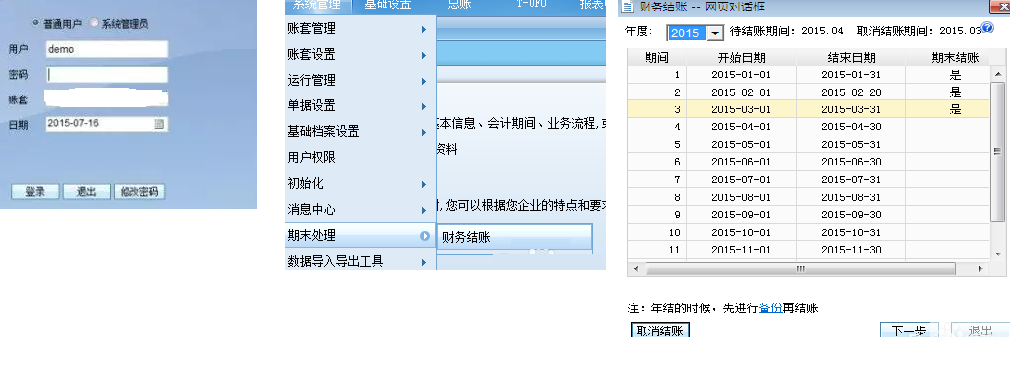Expand the 初始化 submenu arrow
This screenshot has width=1033, height=383.
[424, 184]
